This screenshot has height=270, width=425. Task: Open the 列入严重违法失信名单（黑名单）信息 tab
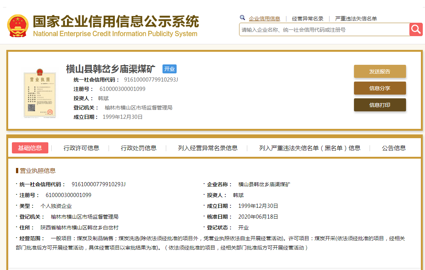[310, 148]
